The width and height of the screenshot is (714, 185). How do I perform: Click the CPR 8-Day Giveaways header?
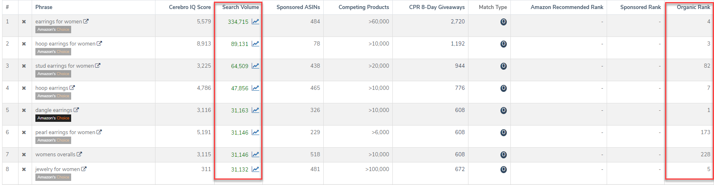click(437, 7)
